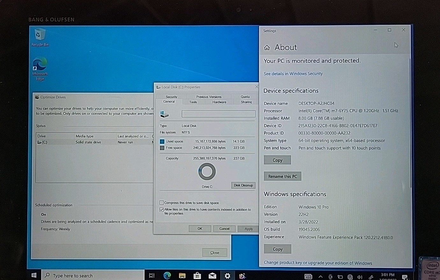Image resolution: width=440 pixels, height=280 pixels.
Task: Click the Meet Now tray icon
Action: pyautogui.click(x=330, y=277)
